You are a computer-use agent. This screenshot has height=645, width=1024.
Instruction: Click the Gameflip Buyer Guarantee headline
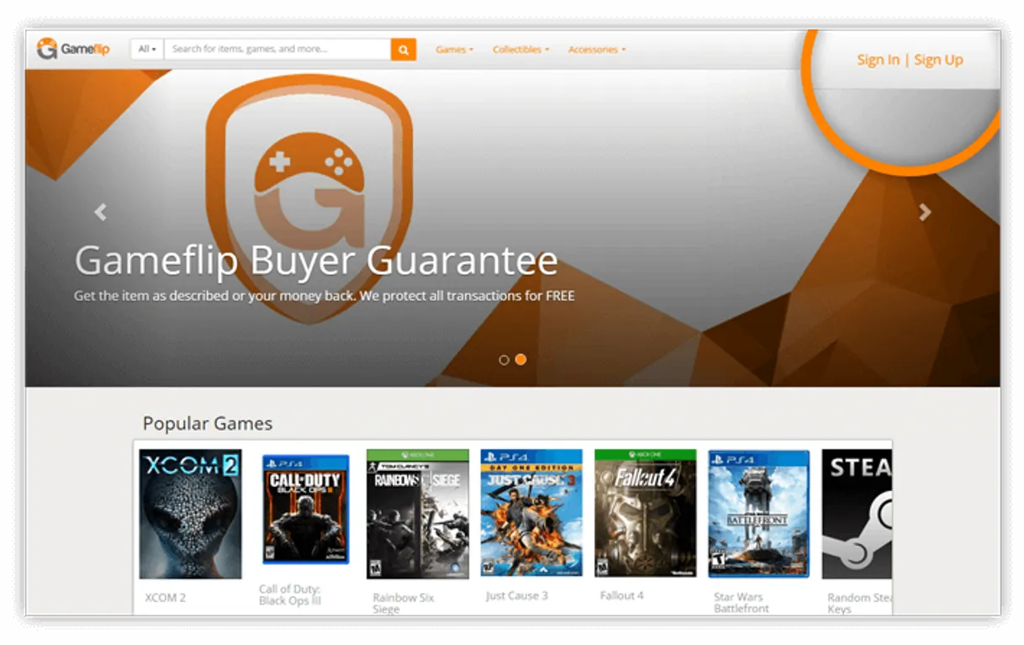pos(316,261)
